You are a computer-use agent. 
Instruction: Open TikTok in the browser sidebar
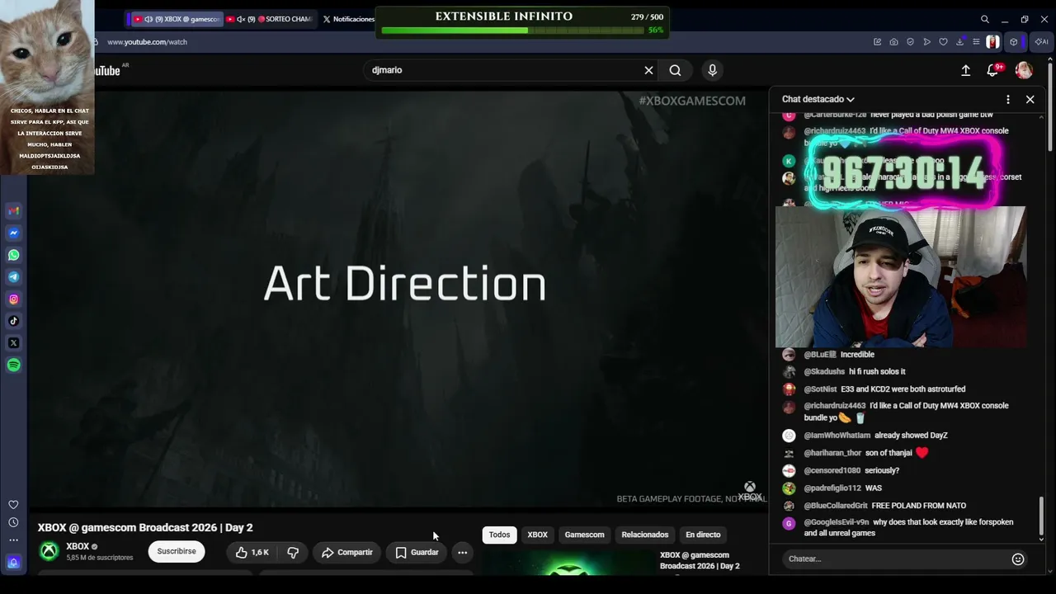tap(13, 321)
